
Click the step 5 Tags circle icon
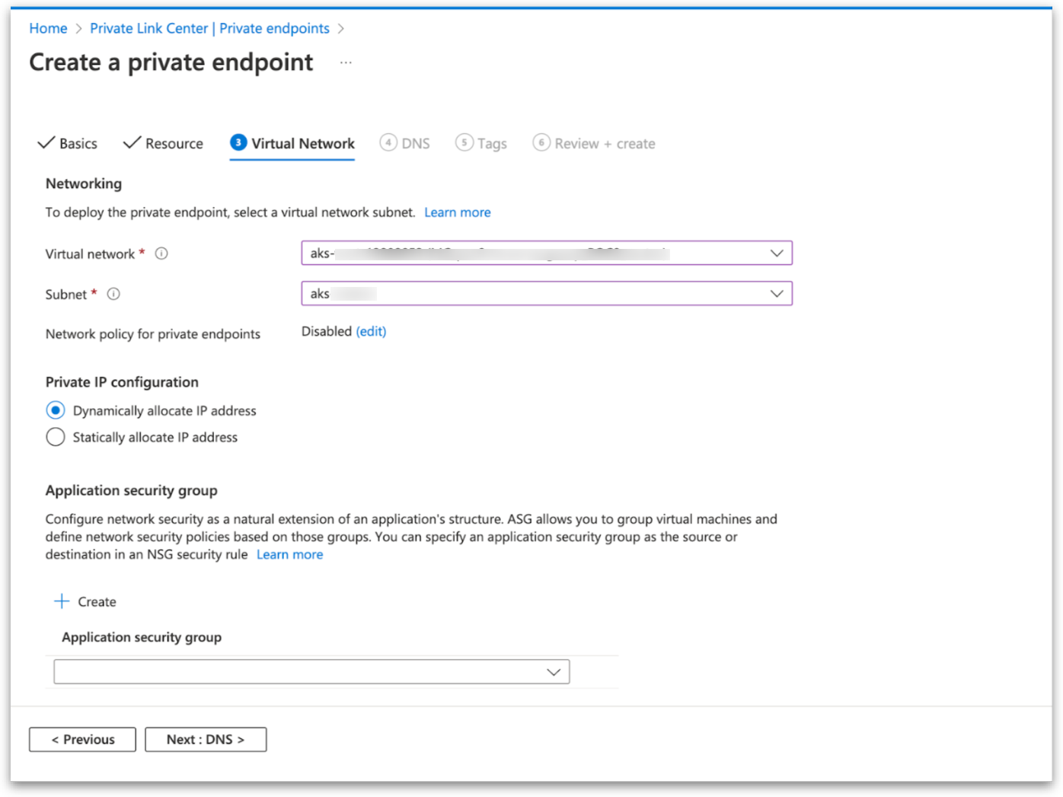pos(464,143)
